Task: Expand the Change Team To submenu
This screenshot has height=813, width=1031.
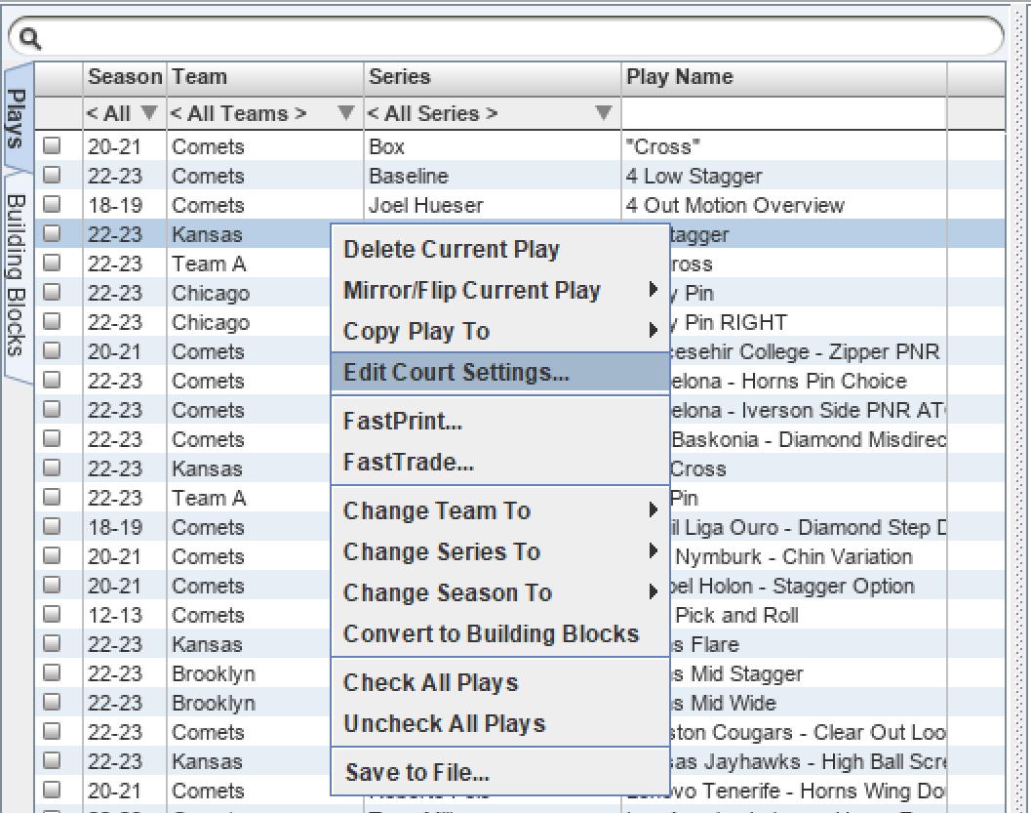Action: [436, 511]
